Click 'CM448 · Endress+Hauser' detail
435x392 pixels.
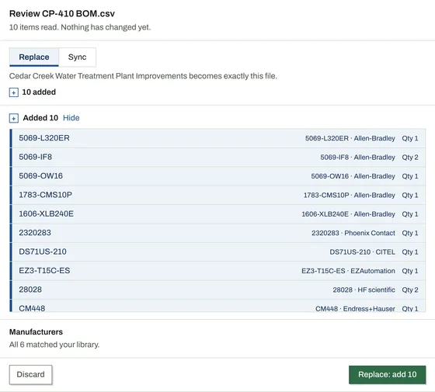(355, 308)
